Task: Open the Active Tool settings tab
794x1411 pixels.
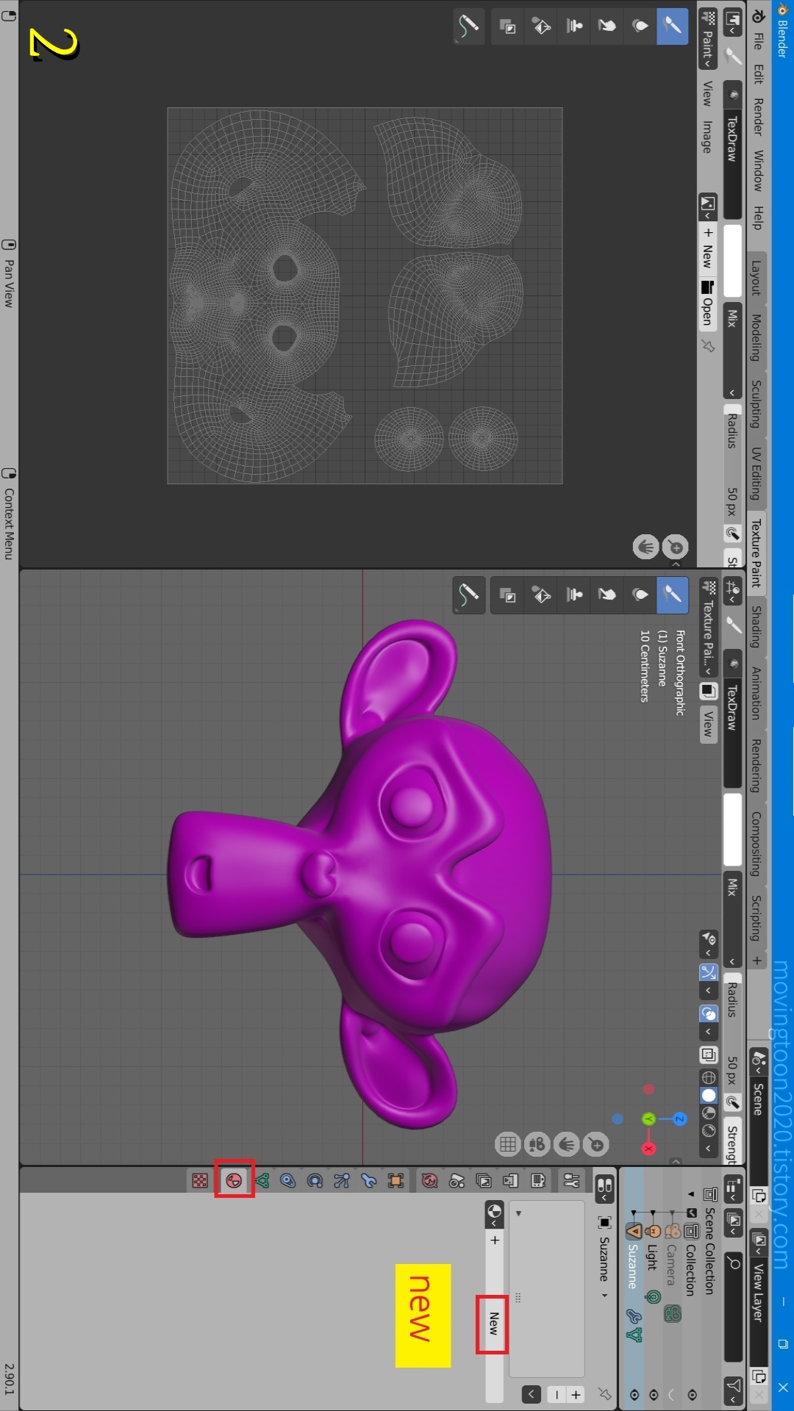Action: point(572,1181)
